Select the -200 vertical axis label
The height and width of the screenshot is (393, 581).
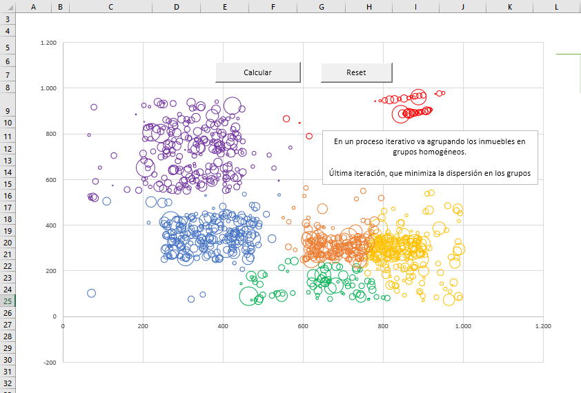[49, 362]
